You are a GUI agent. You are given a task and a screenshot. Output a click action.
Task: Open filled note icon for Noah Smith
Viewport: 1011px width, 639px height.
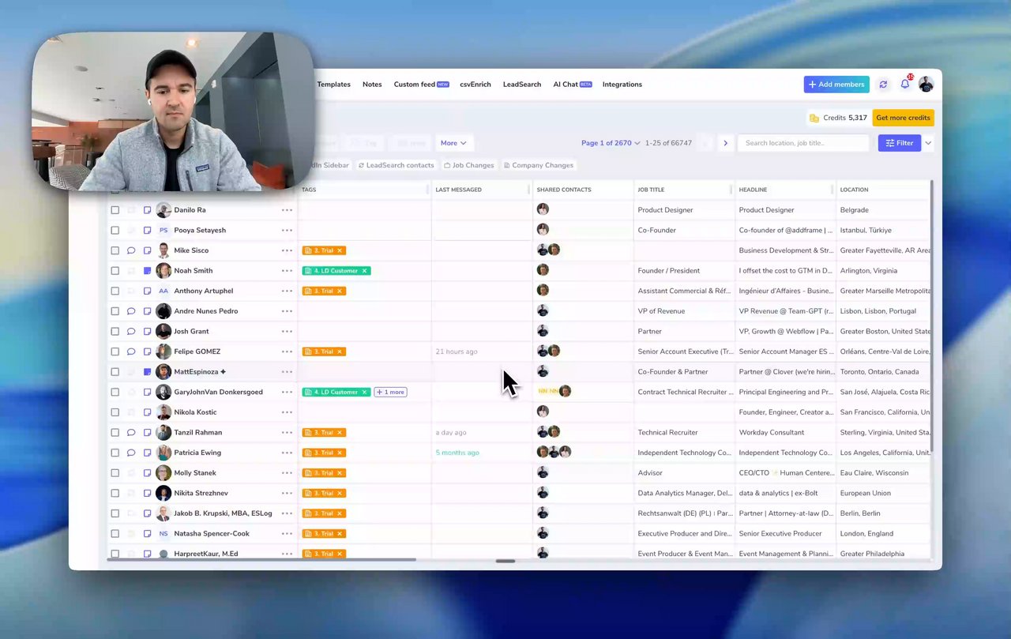147,271
